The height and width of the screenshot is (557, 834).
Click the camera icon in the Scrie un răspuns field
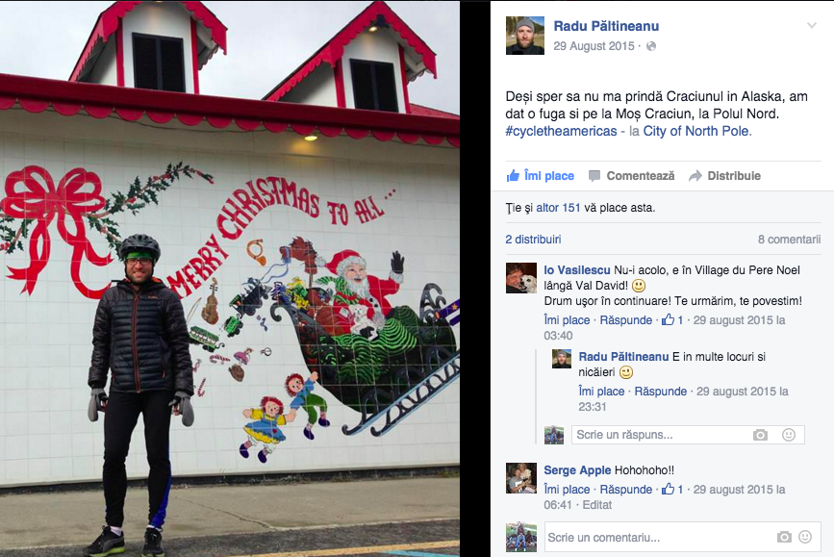(x=760, y=435)
